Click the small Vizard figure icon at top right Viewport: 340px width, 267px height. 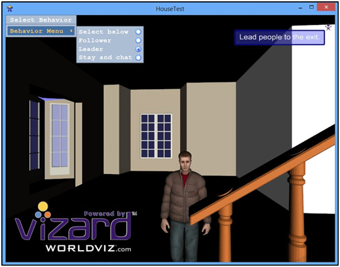328,27
